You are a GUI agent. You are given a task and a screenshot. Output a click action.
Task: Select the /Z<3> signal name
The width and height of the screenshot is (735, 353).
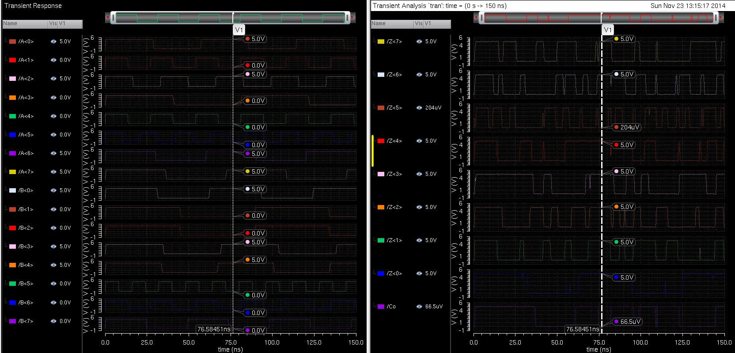394,174
